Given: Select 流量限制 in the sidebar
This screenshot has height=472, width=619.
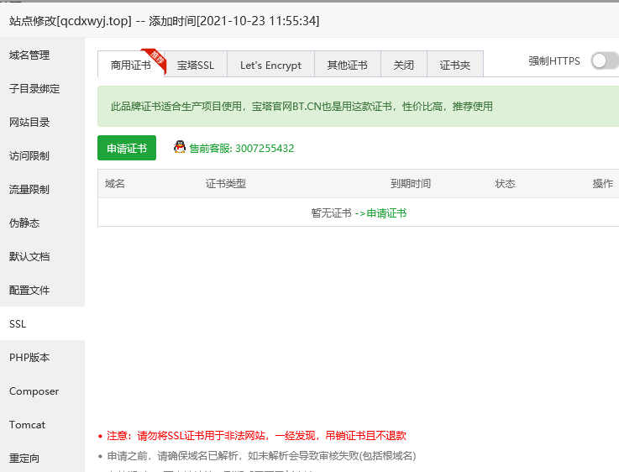Looking at the screenshot, I should pyautogui.click(x=42, y=189).
